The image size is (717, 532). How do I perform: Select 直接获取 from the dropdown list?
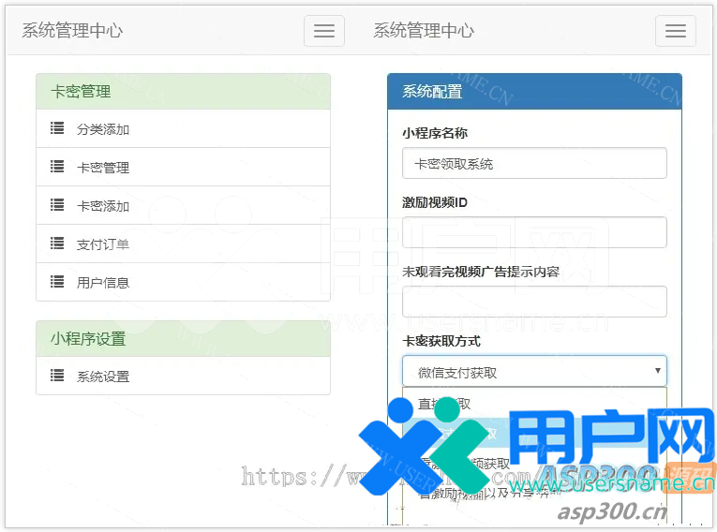click(x=445, y=404)
